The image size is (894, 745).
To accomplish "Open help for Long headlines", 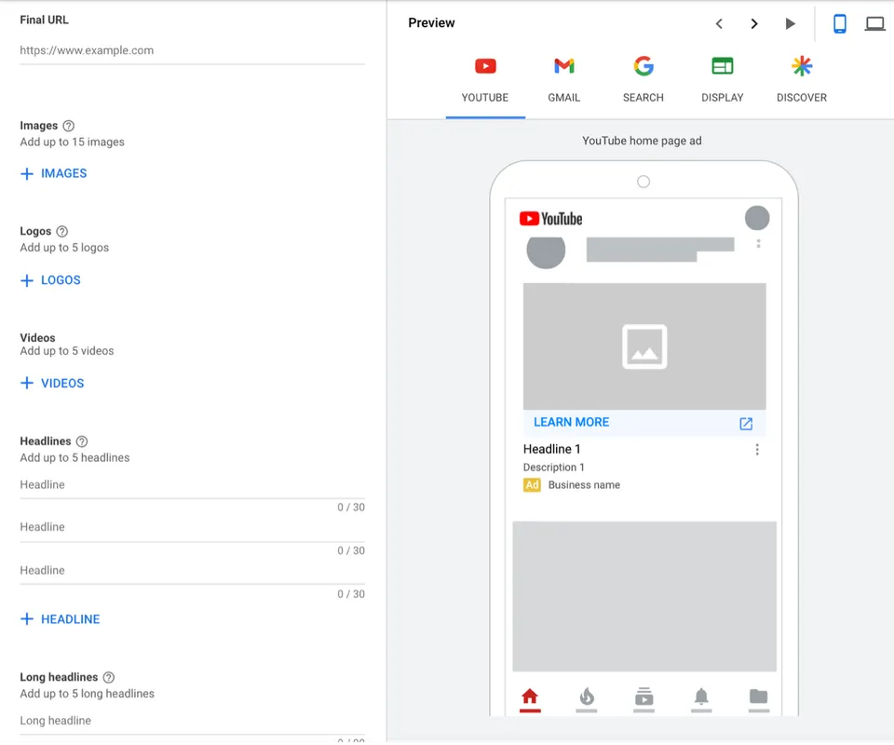I will 108,677.
